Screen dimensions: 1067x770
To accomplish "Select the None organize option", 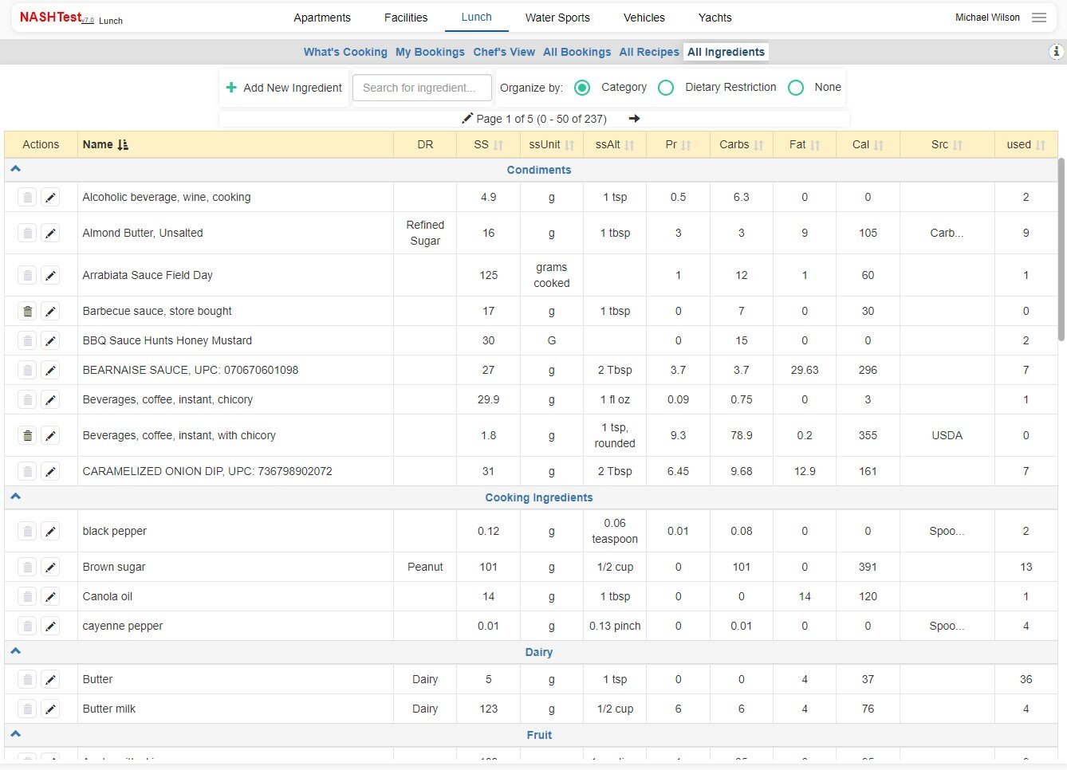I will click(796, 88).
